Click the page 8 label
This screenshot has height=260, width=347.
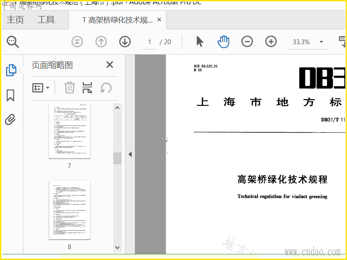point(69,247)
